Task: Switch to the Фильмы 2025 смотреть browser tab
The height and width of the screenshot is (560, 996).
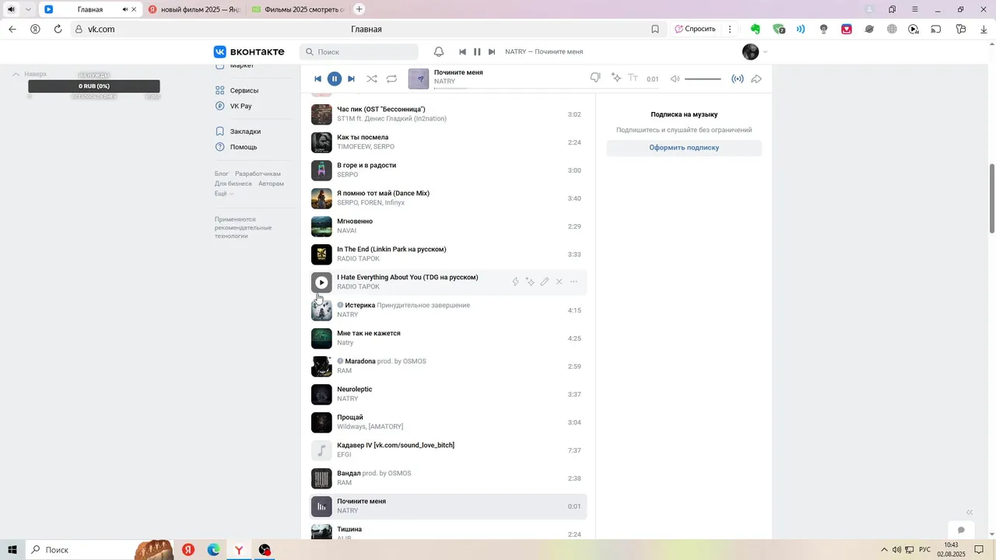Action: tap(298, 9)
